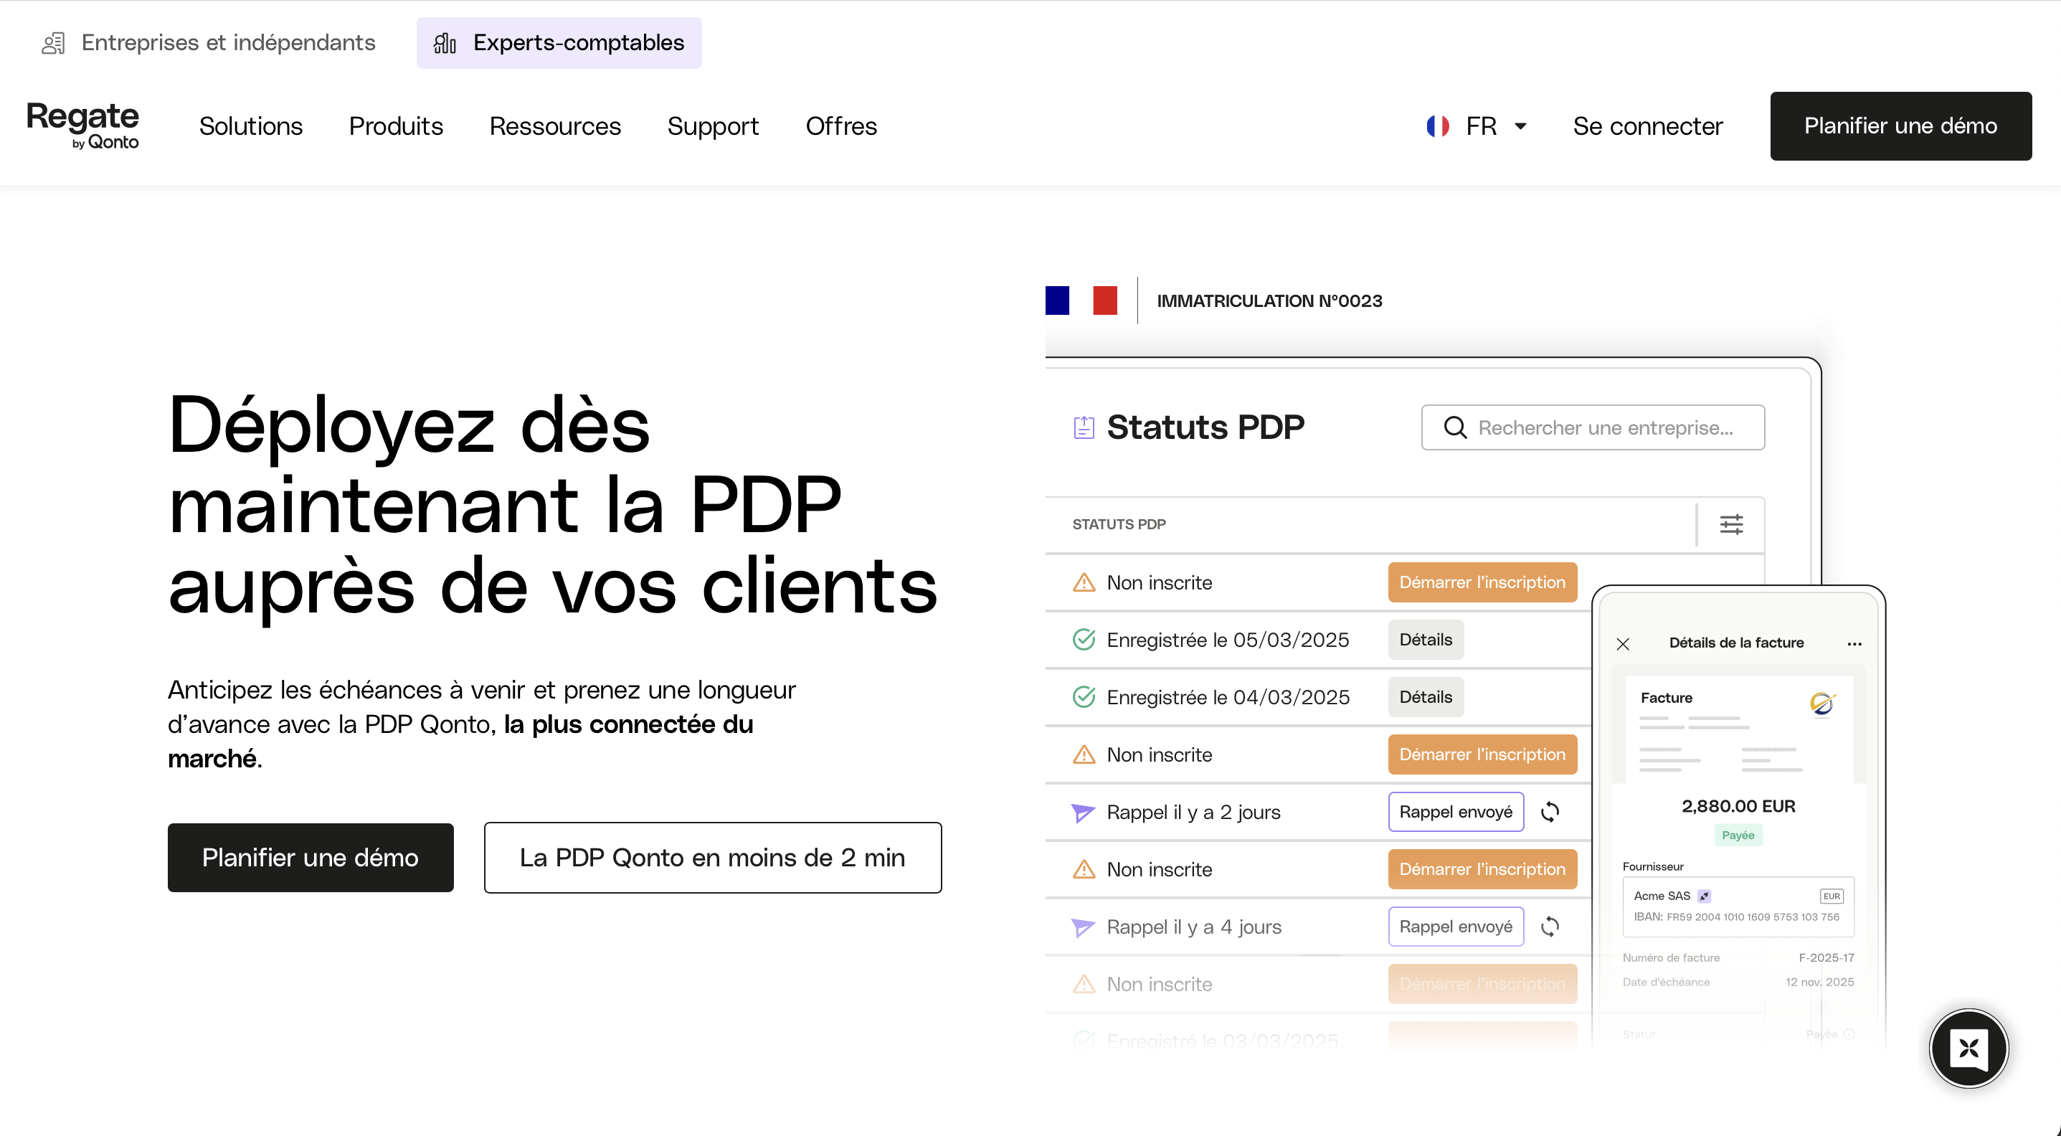Screen dimensions: 2061x1136
Task: Click refresh icon on Rappel il y a 2 jours row
Action: pos(1550,812)
